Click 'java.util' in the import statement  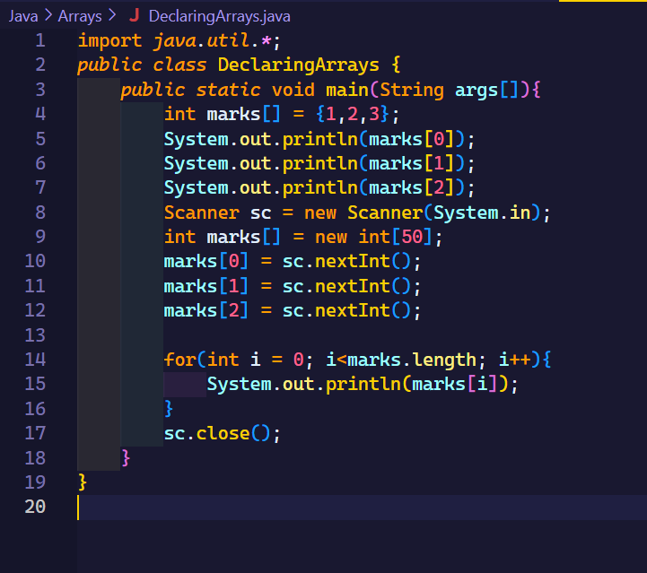coord(201,41)
